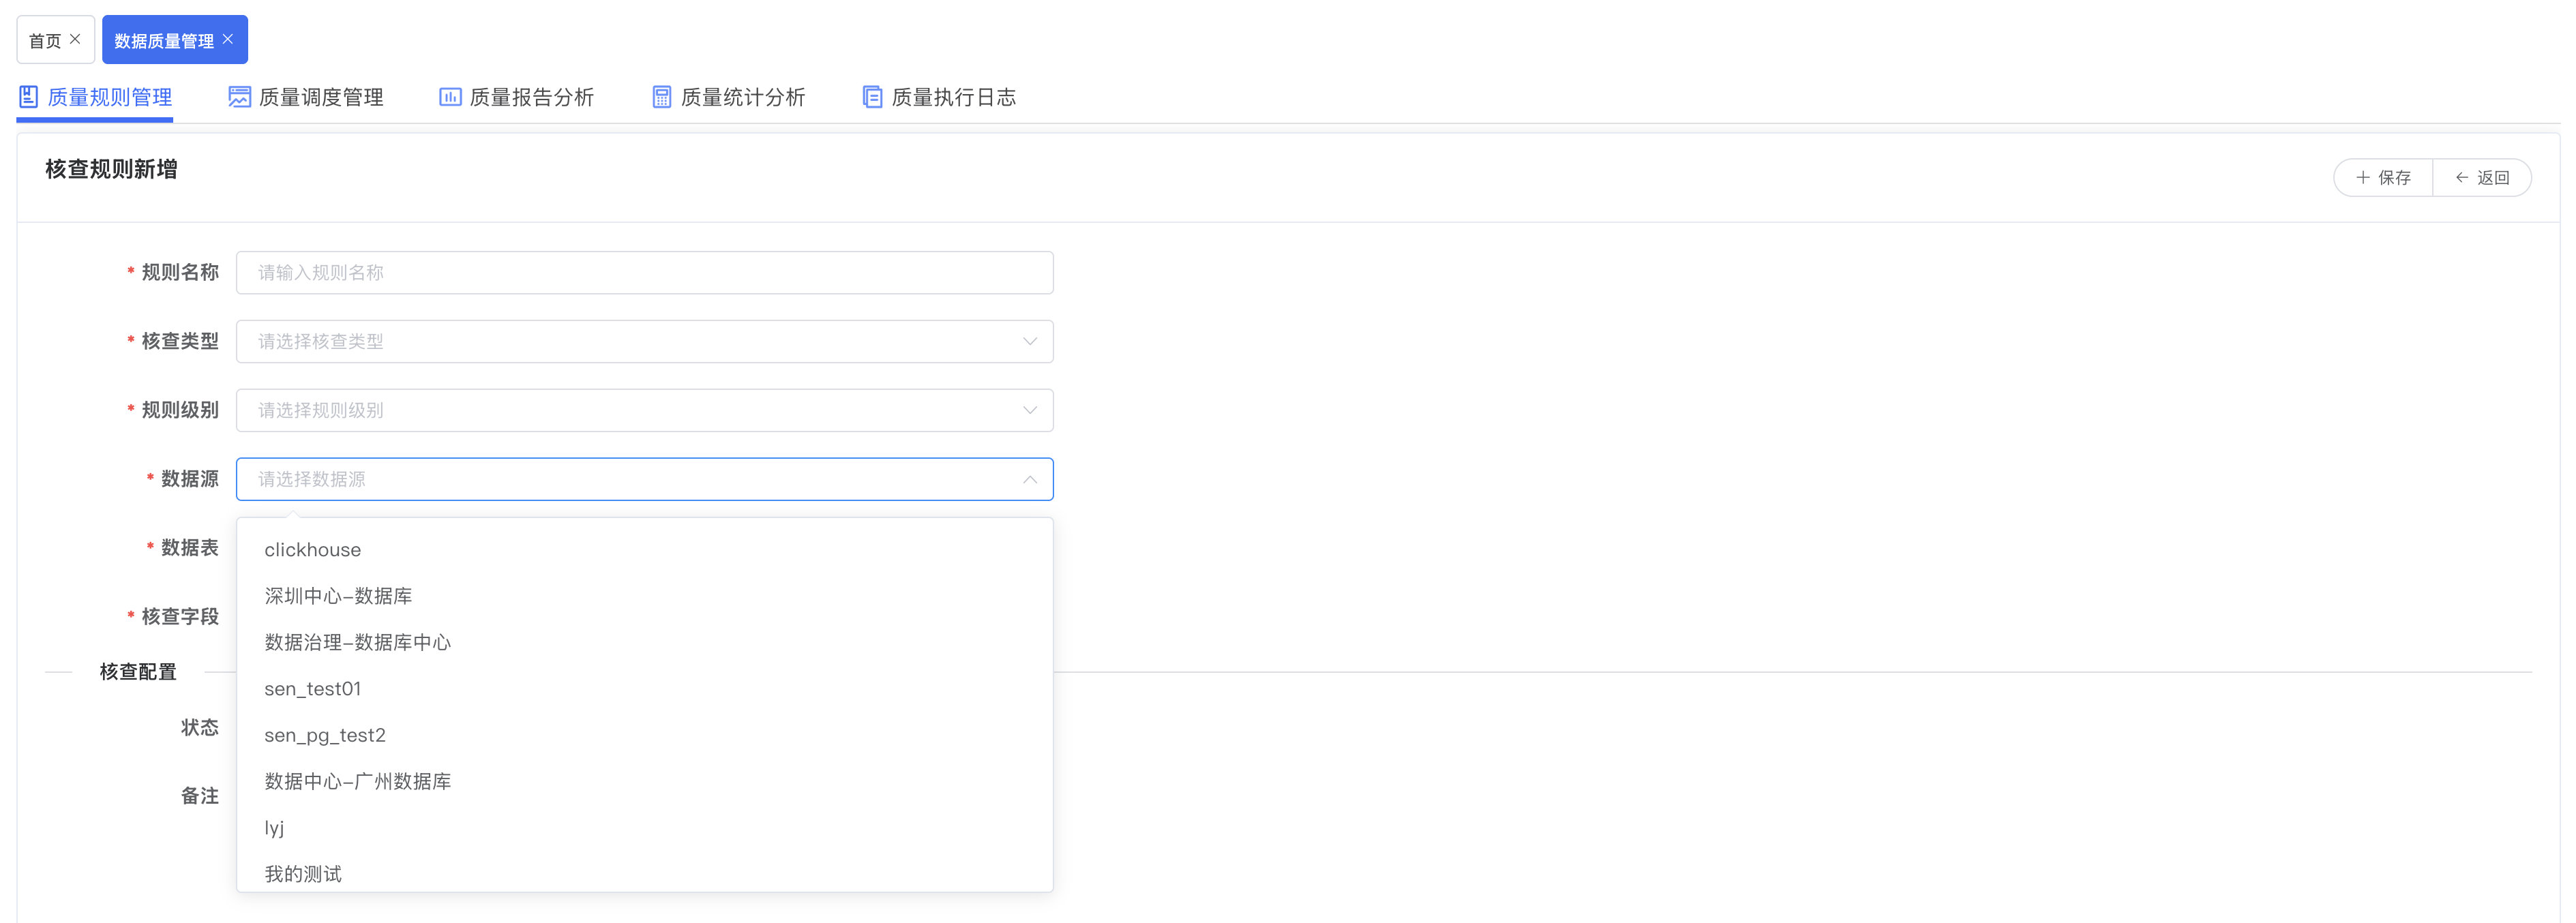Image resolution: width=2576 pixels, height=923 pixels.
Task: Switch to 质量统计分析 tab
Action: 741,97
